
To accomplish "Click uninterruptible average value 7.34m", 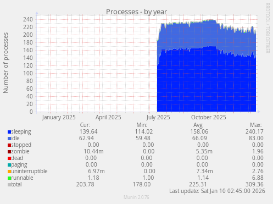I will pyautogui.click(x=204, y=171).
